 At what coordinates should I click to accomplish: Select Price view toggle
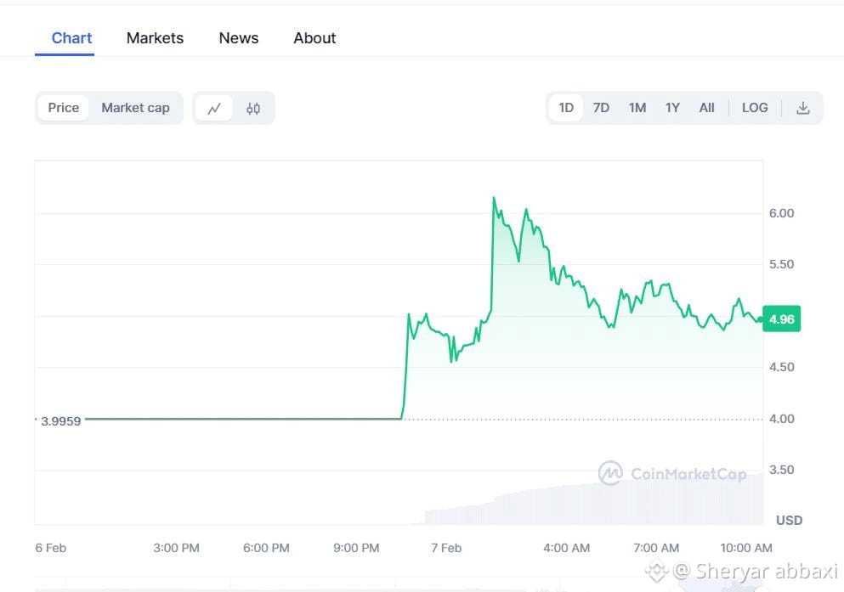63,108
